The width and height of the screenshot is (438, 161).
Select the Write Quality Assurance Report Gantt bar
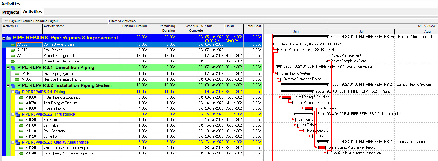point(322,148)
